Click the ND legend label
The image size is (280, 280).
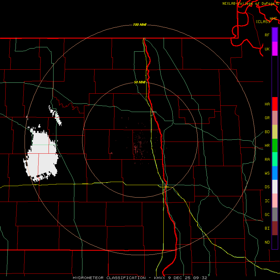pos(267,242)
